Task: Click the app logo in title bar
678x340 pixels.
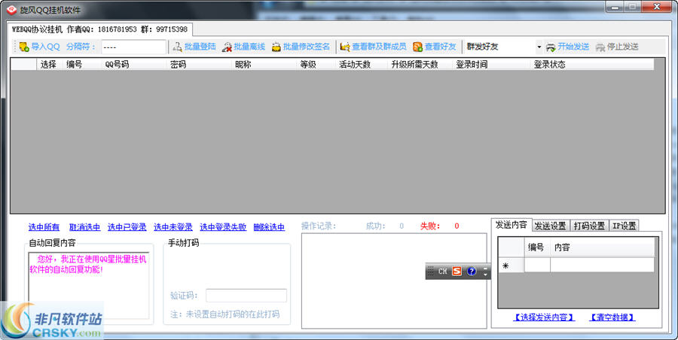Action: [x=12, y=10]
